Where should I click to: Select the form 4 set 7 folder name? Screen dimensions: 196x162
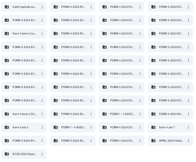pos(167,127)
